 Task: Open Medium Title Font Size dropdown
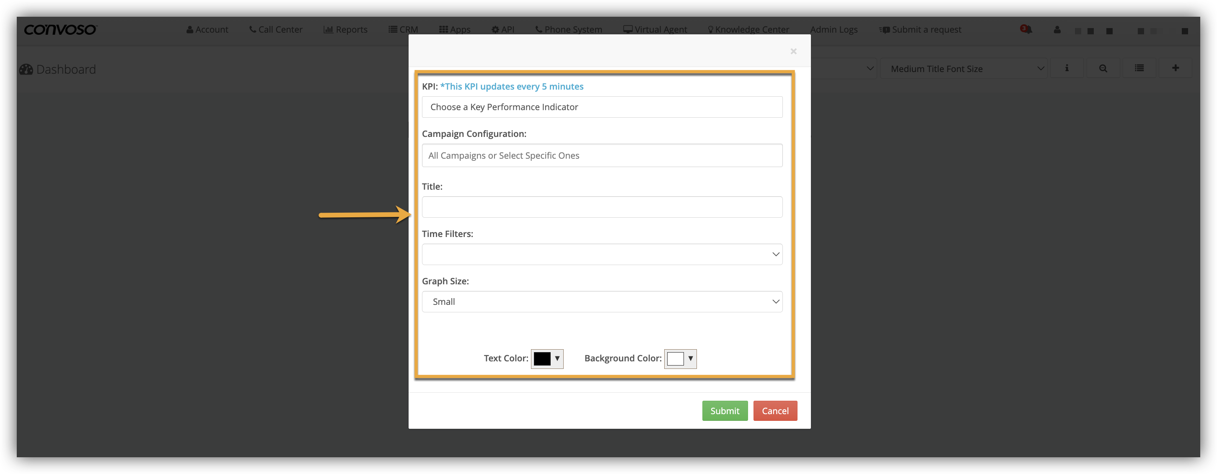pyautogui.click(x=964, y=69)
